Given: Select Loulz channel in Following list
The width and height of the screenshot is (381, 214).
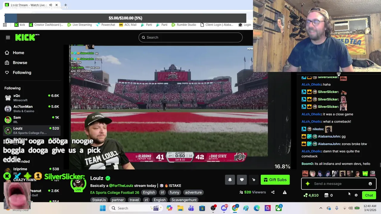Looking at the screenshot, I should [x=32, y=130].
